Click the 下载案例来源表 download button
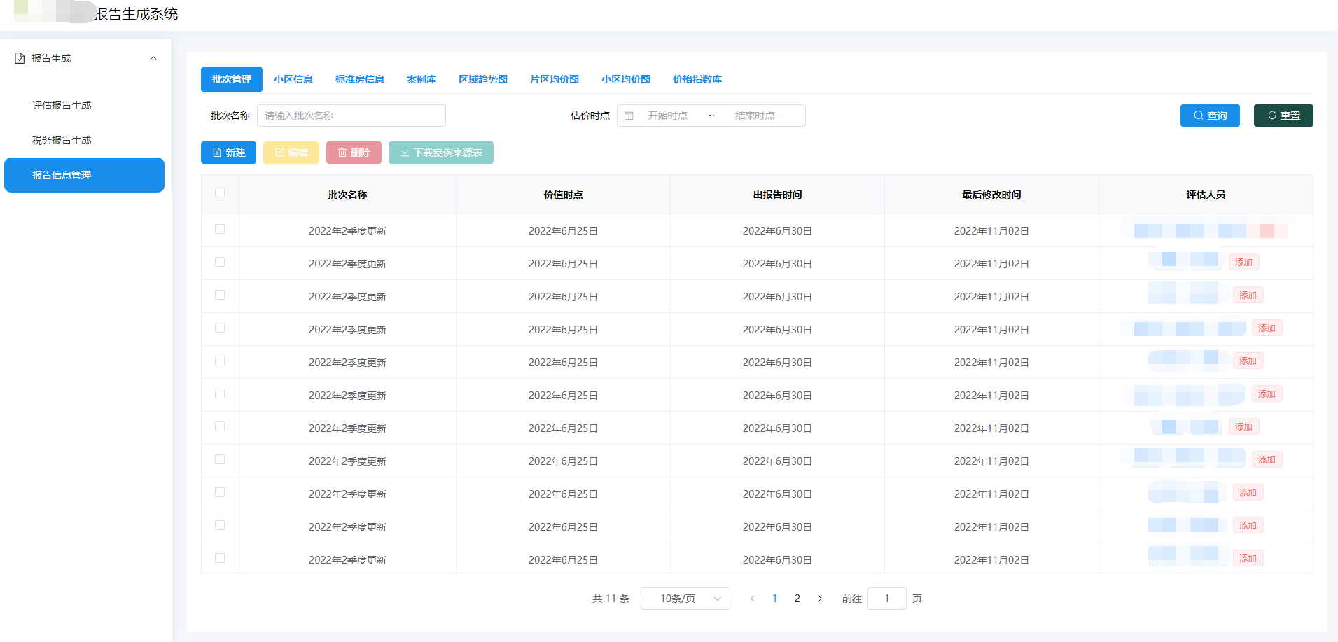 (x=441, y=153)
